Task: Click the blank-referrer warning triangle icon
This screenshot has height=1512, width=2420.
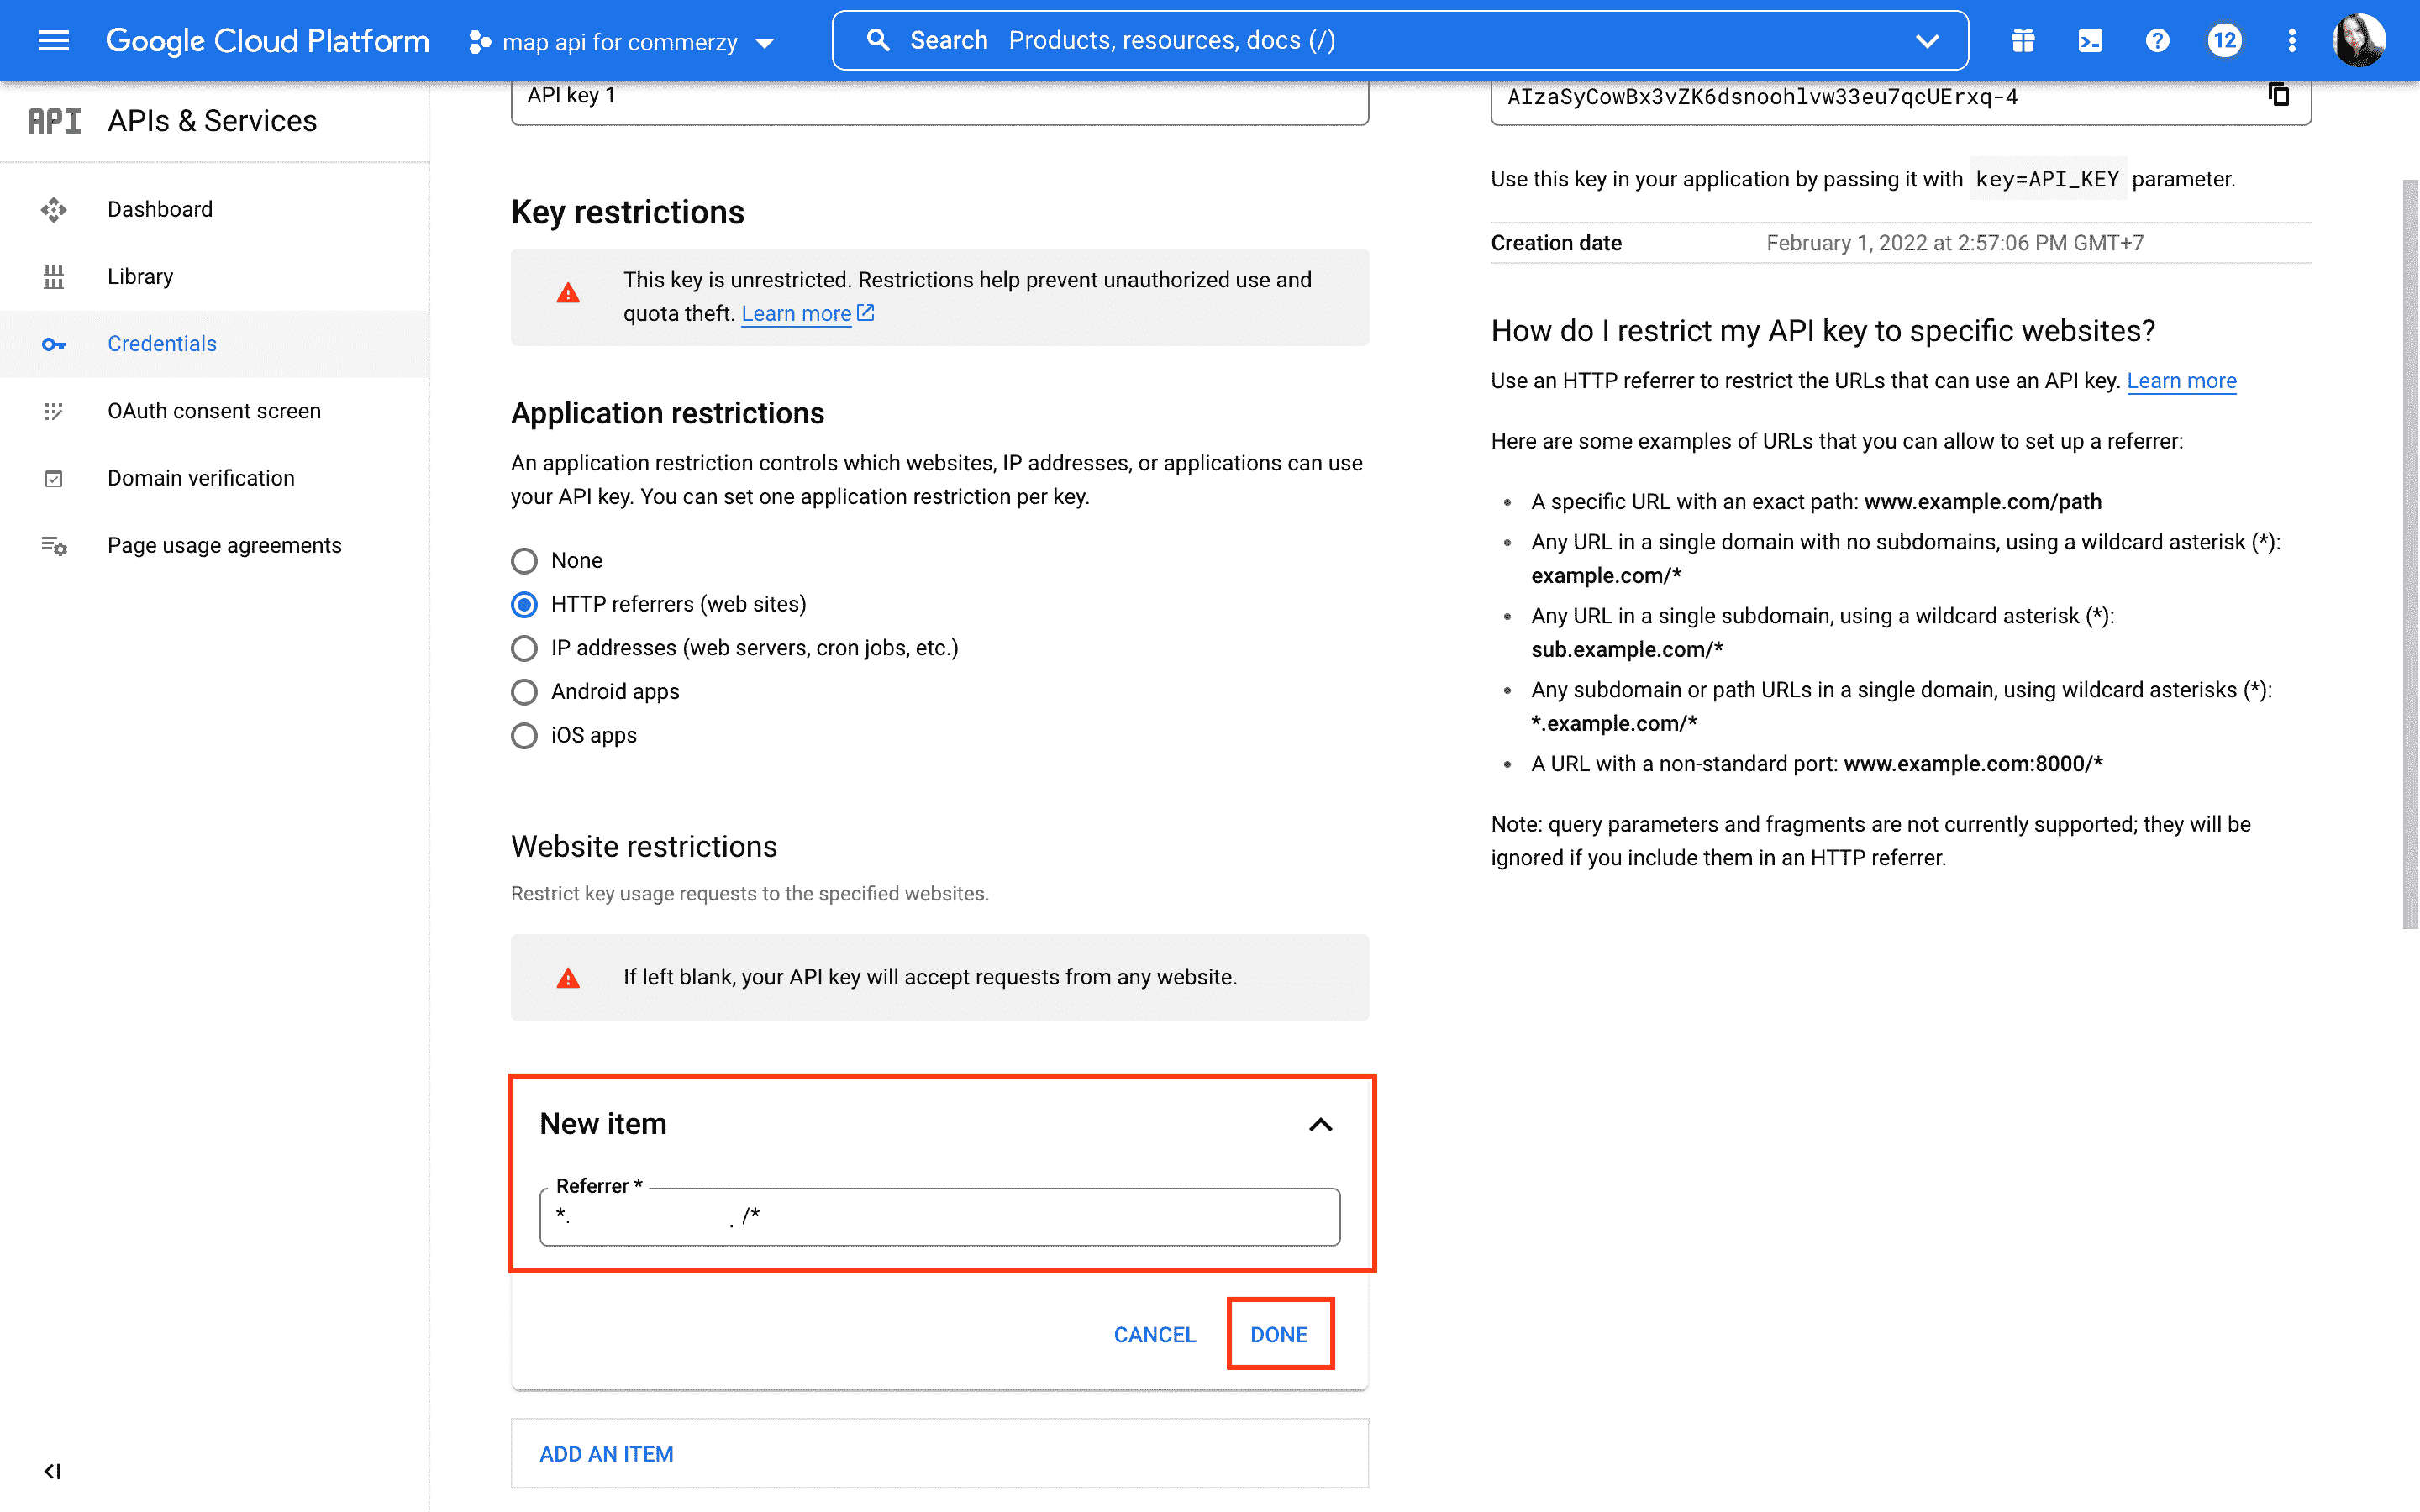Action: [x=568, y=978]
